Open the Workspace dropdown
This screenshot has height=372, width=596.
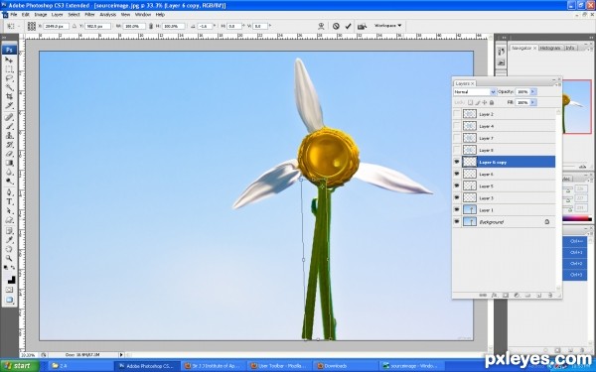387,26
